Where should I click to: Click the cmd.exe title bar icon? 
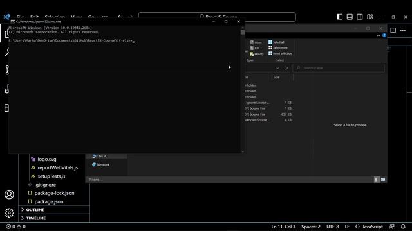pos(13,21)
